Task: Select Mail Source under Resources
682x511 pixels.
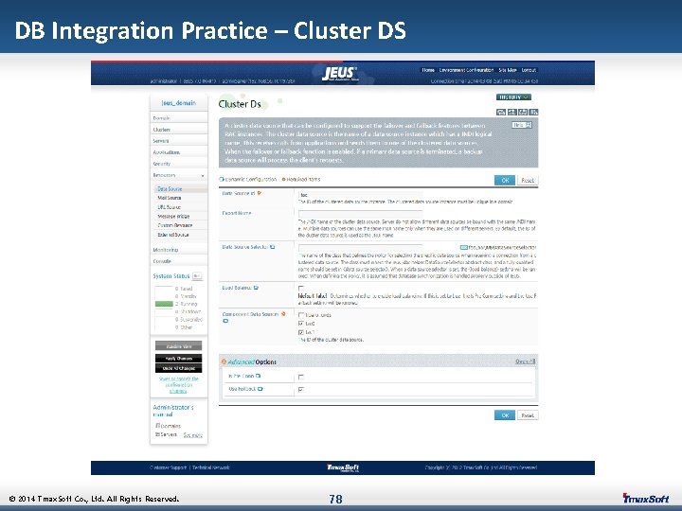Action: [181, 198]
